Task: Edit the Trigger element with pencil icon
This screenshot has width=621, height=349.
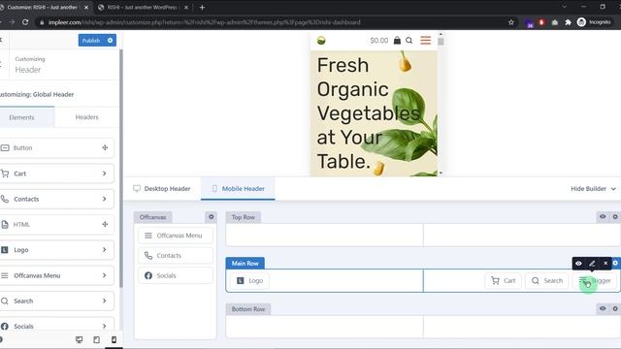Action: tap(592, 264)
